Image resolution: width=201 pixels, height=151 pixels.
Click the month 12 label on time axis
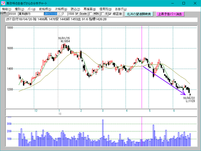tap(36, 111)
